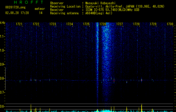Click the 0.7 kHz axis label

(x=2, y=92)
